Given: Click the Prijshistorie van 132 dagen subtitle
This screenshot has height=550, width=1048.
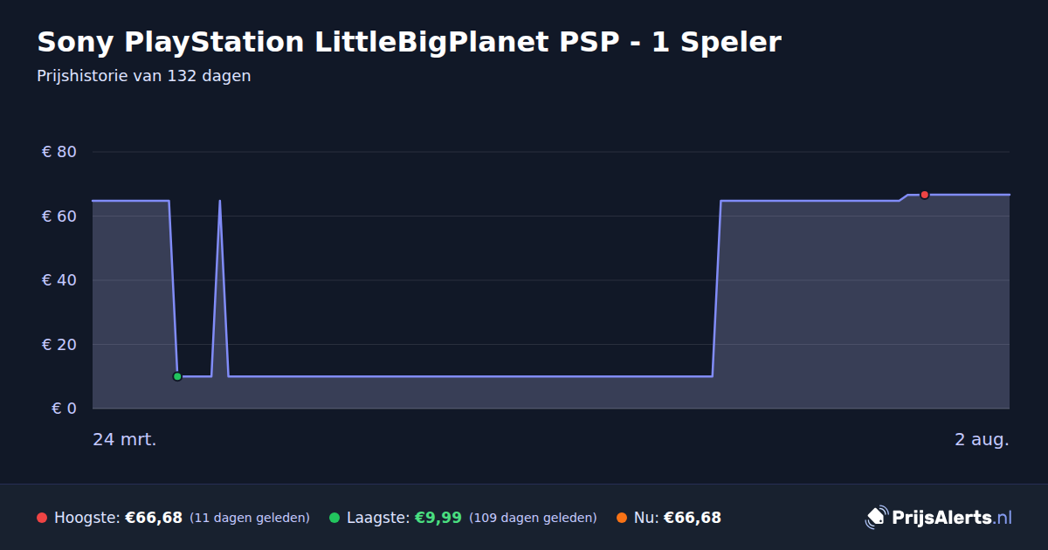Looking at the screenshot, I should click(x=144, y=76).
